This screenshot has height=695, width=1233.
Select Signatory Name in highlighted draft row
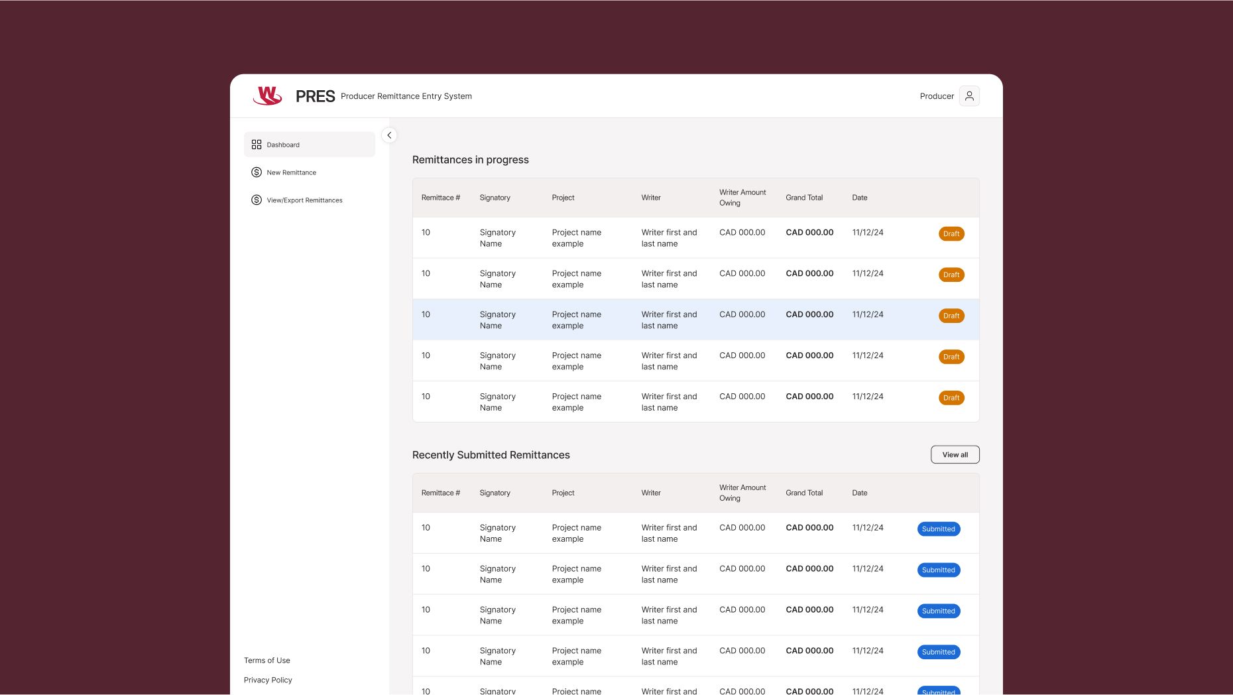[498, 320]
